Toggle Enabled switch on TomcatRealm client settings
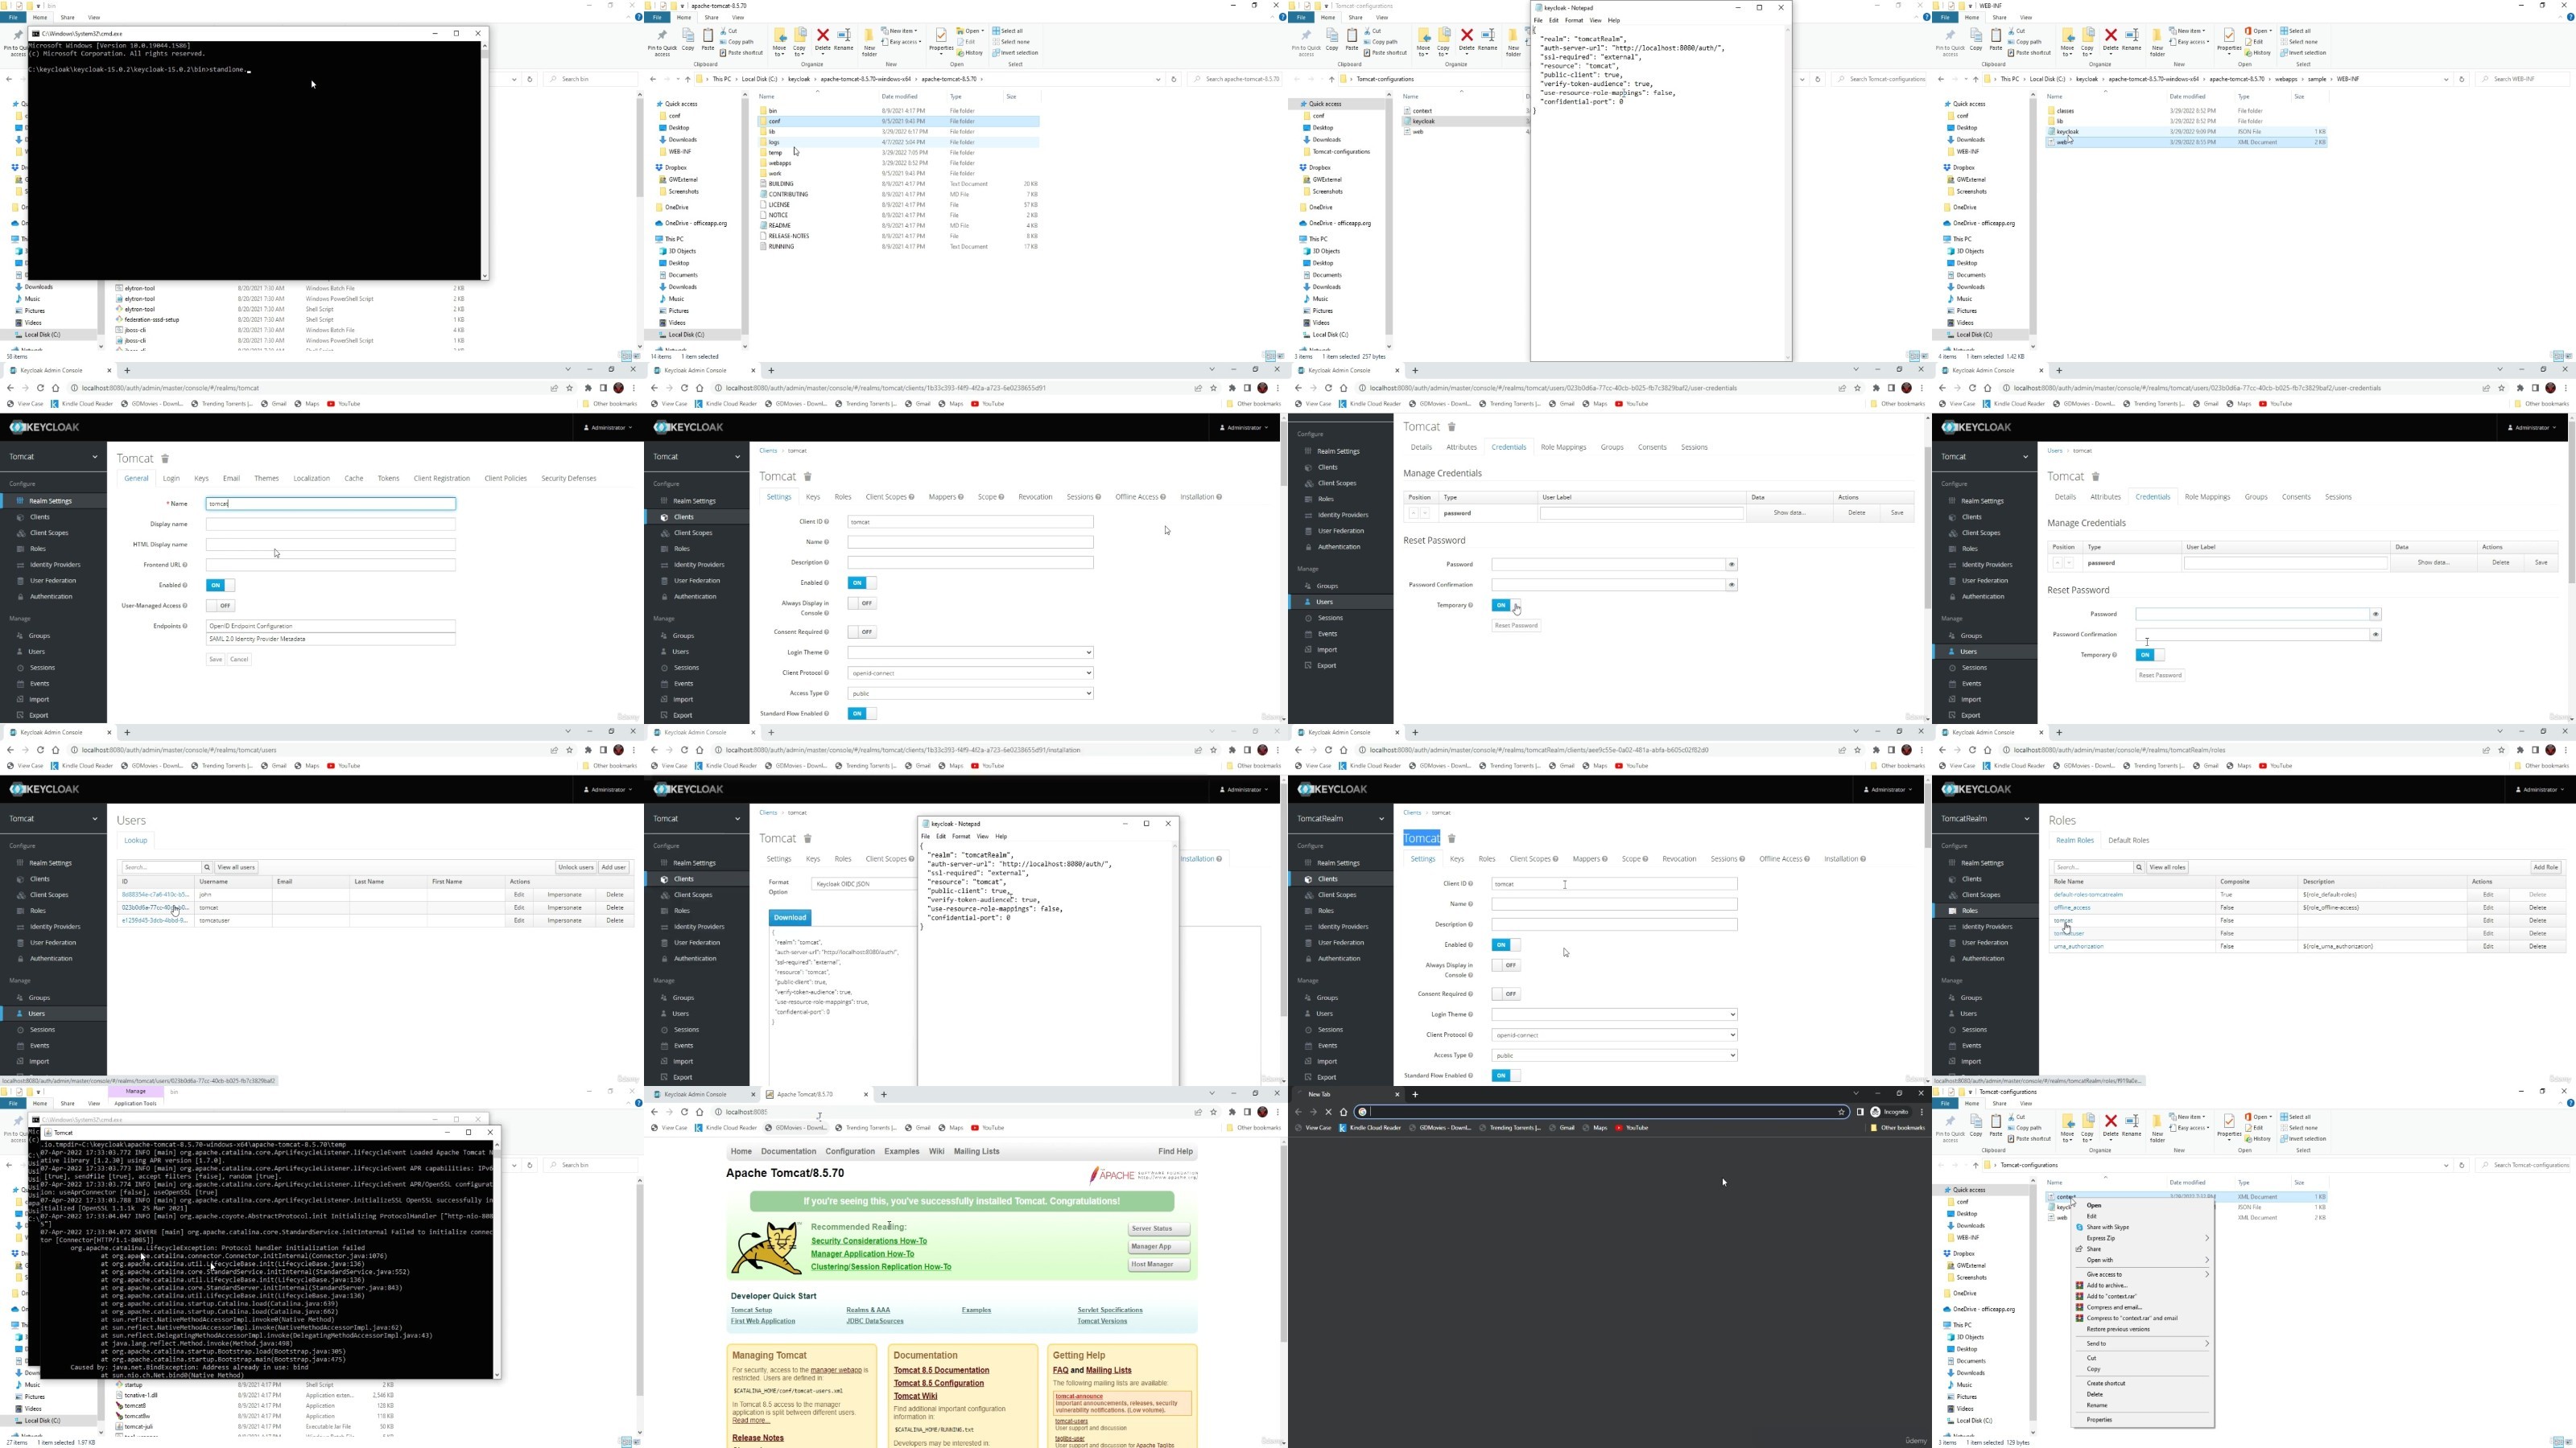 tap(1506, 945)
